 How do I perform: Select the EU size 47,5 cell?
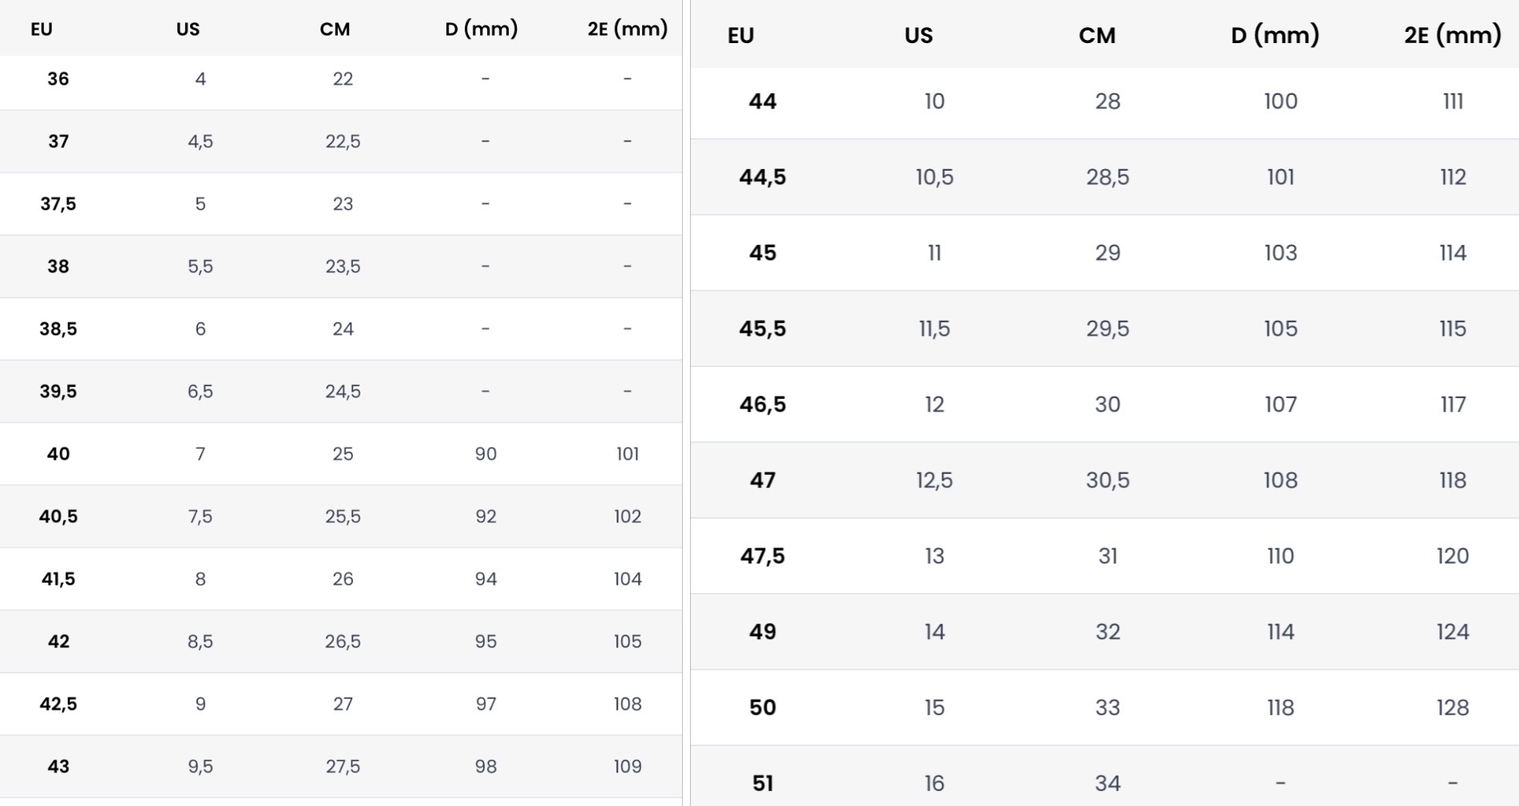coord(763,556)
